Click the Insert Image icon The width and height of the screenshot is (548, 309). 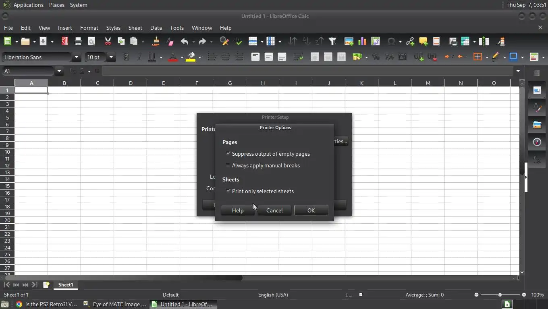coord(349,41)
